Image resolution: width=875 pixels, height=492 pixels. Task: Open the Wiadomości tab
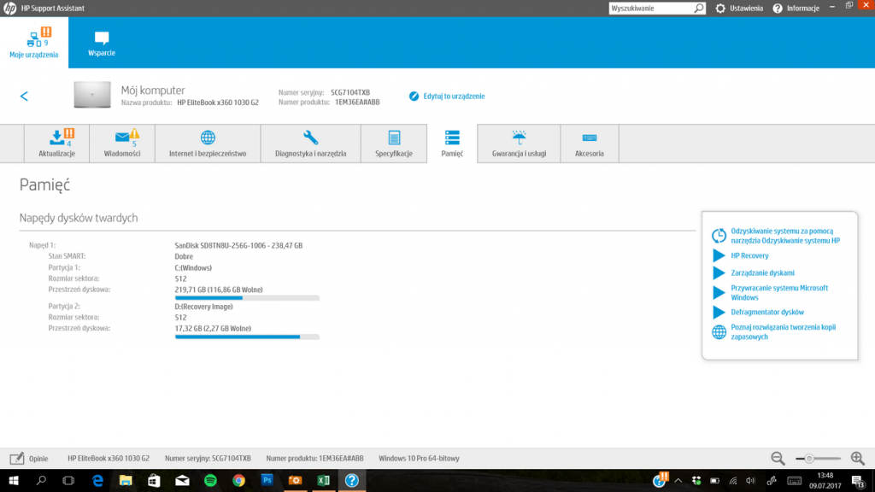pos(121,143)
